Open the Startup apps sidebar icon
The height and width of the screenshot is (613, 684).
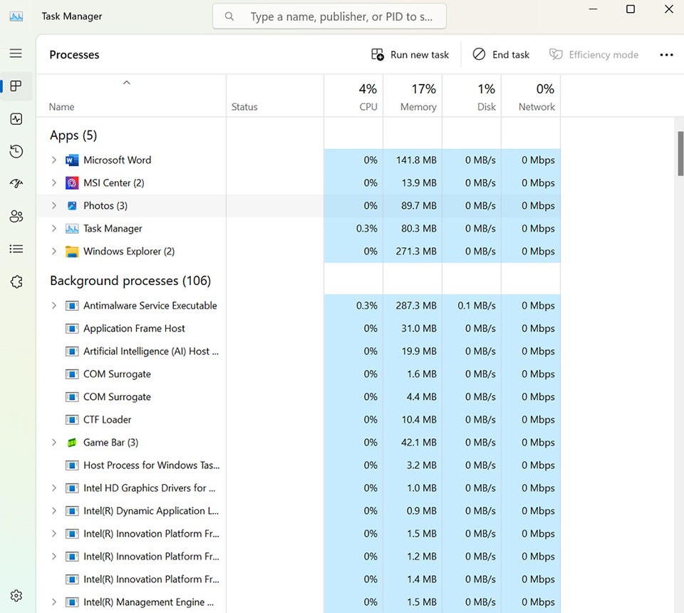16,184
